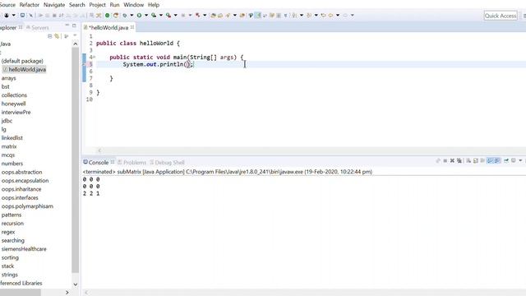Click the Next Annotation icon
Image resolution: width=526 pixels, height=296 pixels.
[294, 15]
